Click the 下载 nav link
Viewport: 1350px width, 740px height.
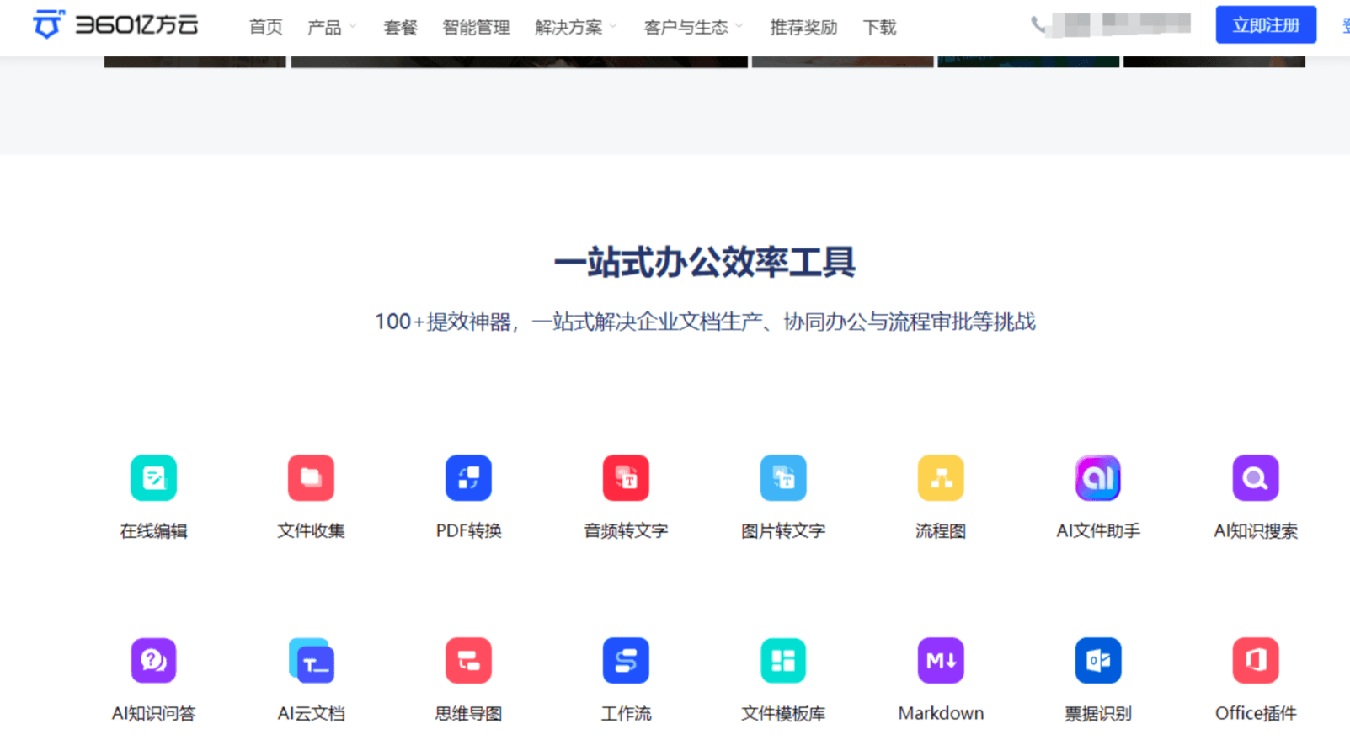click(879, 28)
